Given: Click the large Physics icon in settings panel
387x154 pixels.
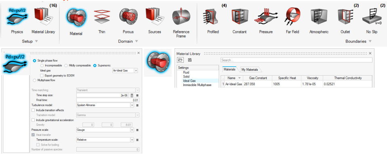Looking at the screenshot, I should click(15, 64).
